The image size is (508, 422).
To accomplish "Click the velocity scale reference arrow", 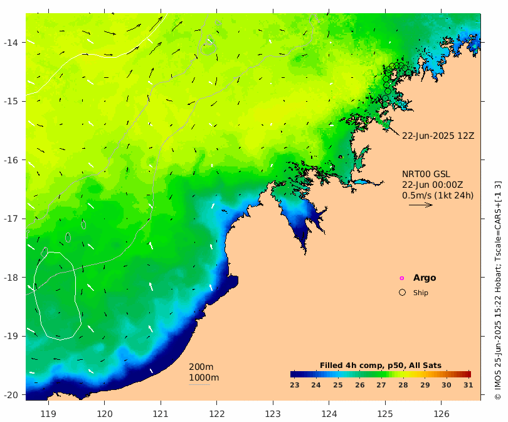I will point(421,205).
